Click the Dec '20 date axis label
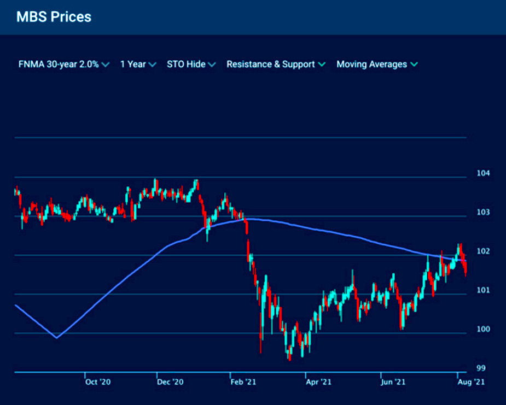The width and height of the screenshot is (506, 405). point(170,382)
